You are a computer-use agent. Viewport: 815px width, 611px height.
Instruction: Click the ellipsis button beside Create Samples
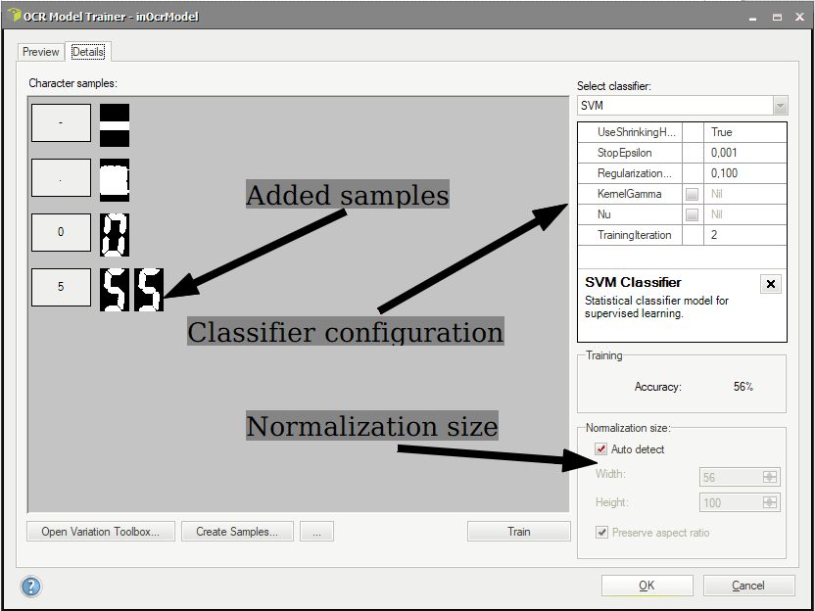coord(316,532)
